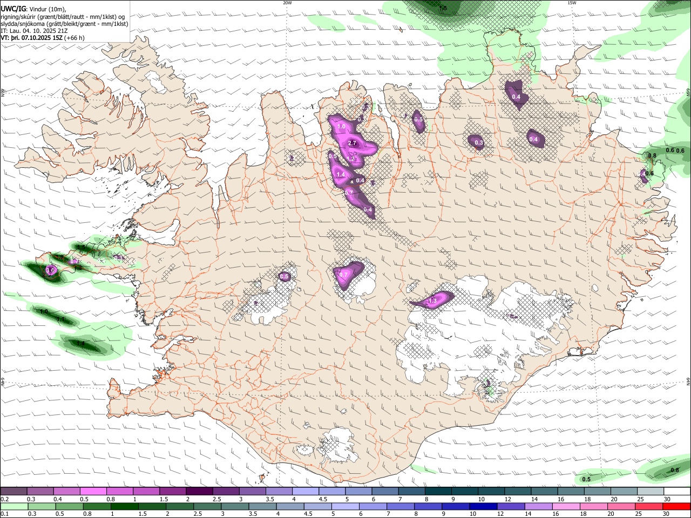Select the darkest green 1–1.5 legend swatch

124,507
